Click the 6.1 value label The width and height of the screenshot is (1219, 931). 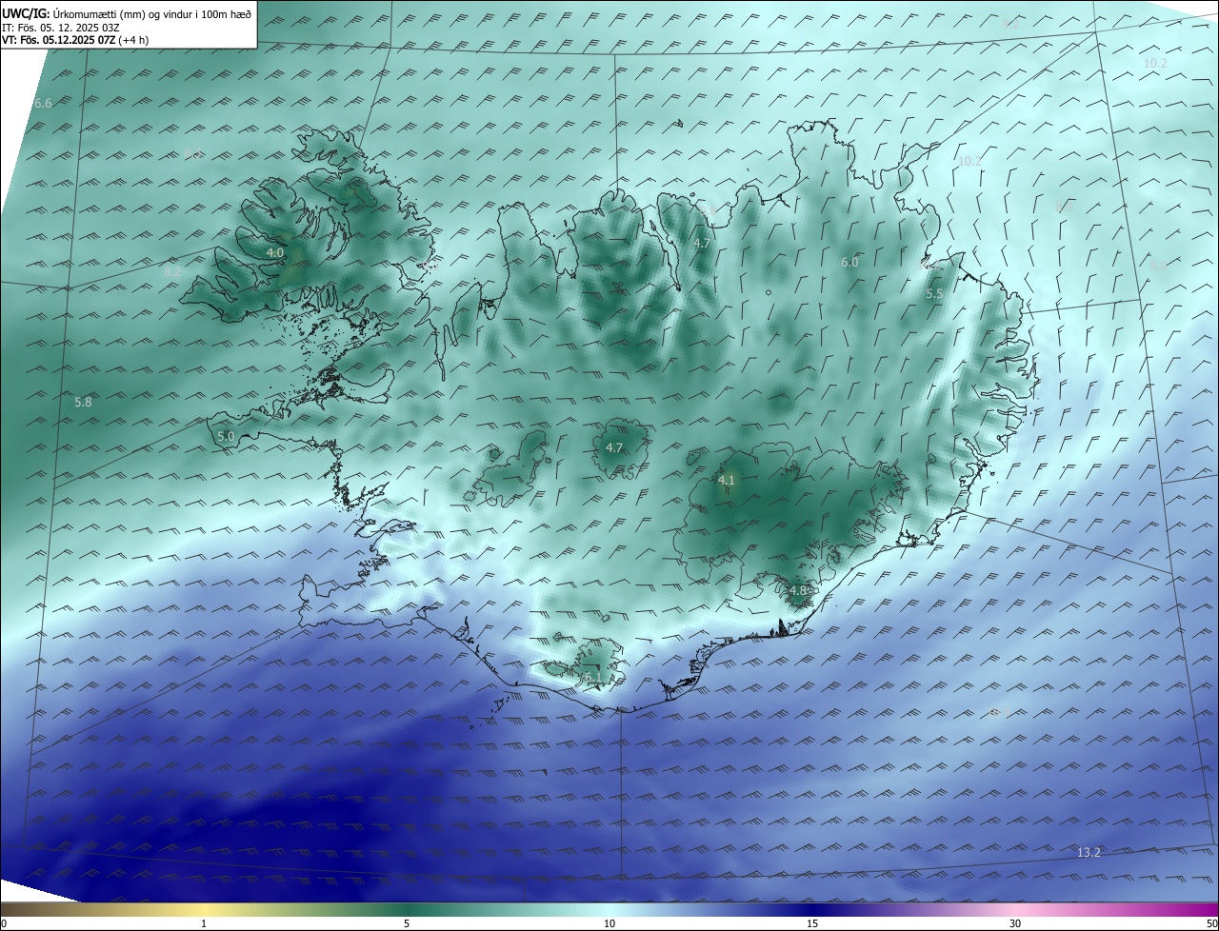click(x=591, y=677)
